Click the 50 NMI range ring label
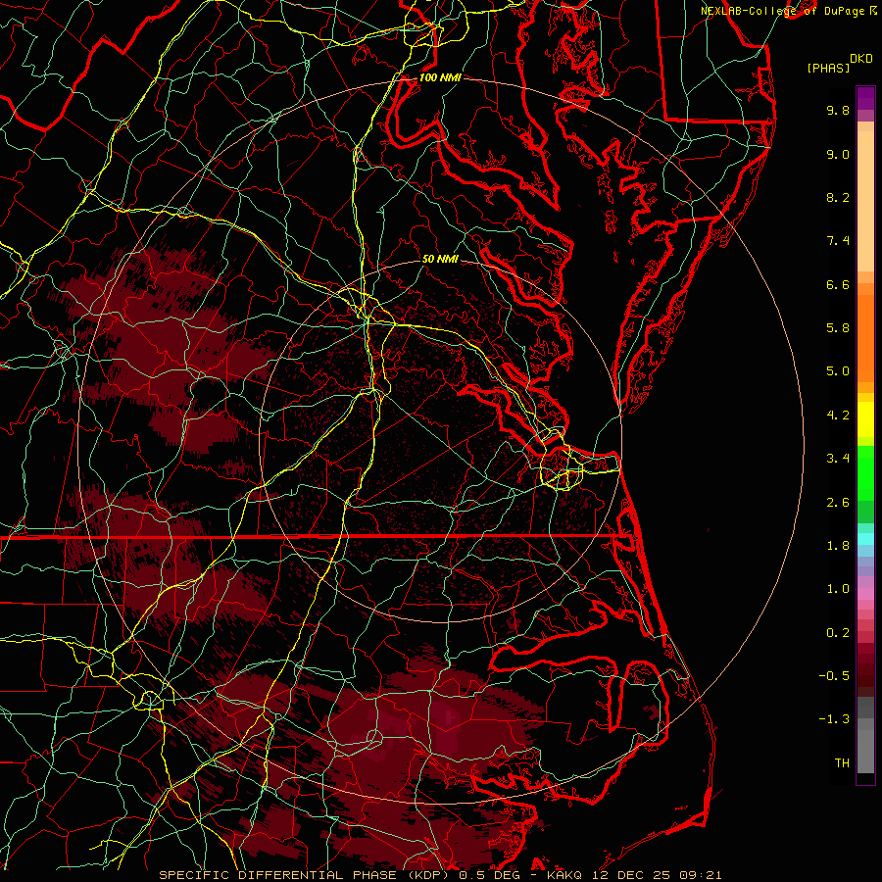The image size is (882, 882). (440, 259)
